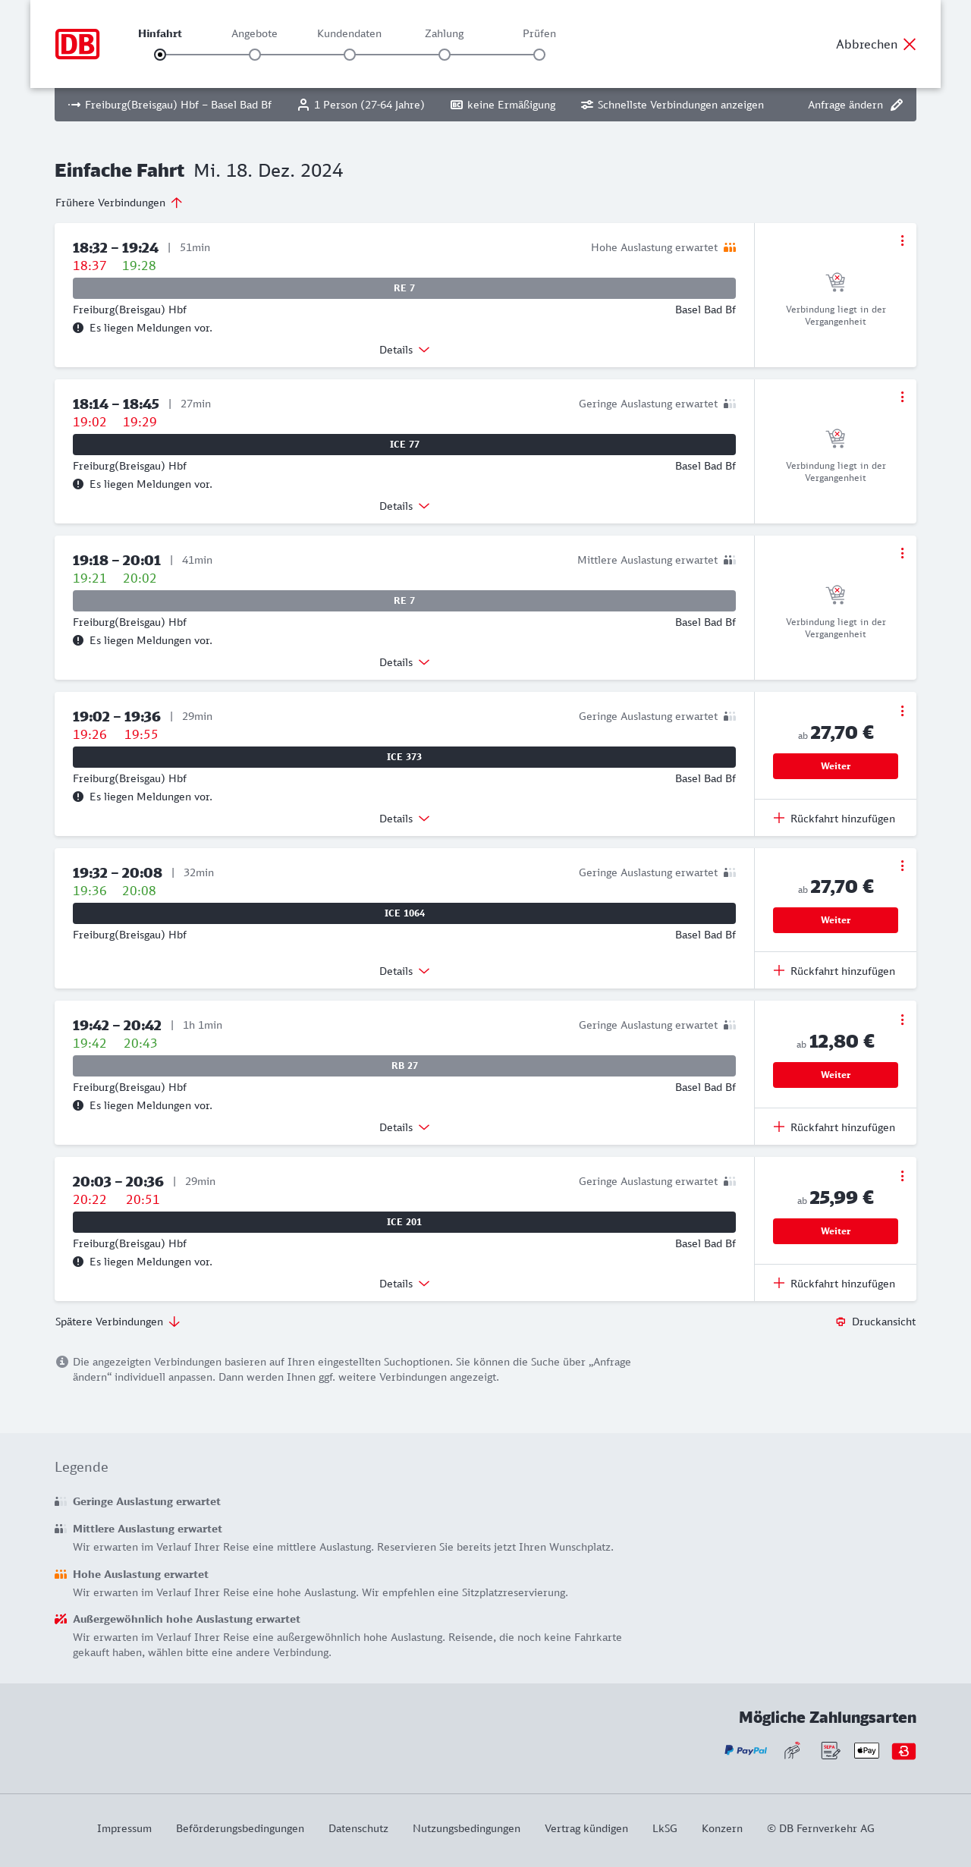Screen dimensions: 971x1867
Task: Load Spätere Verbindungen
Action: tap(118, 1322)
